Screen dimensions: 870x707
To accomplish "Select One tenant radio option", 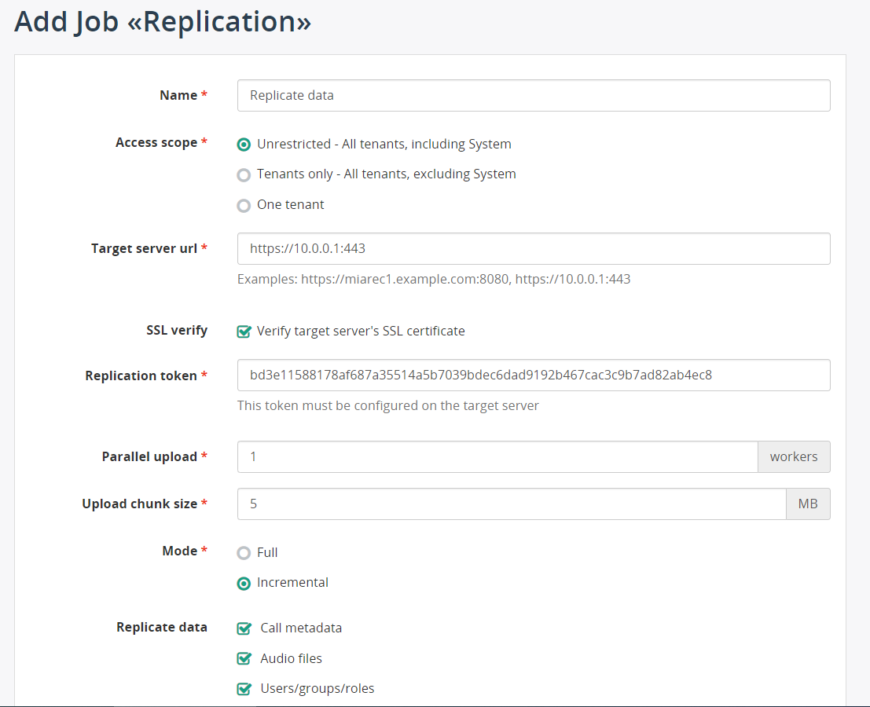I will (x=244, y=206).
